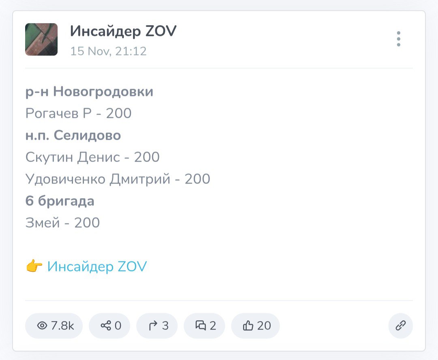Select the line Змей - 200
The height and width of the screenshot is (360, 438).
tap(62, 223)
